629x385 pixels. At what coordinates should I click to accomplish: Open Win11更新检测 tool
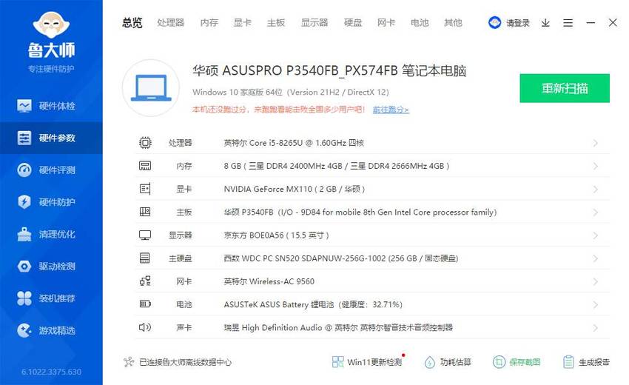[367, 362]
